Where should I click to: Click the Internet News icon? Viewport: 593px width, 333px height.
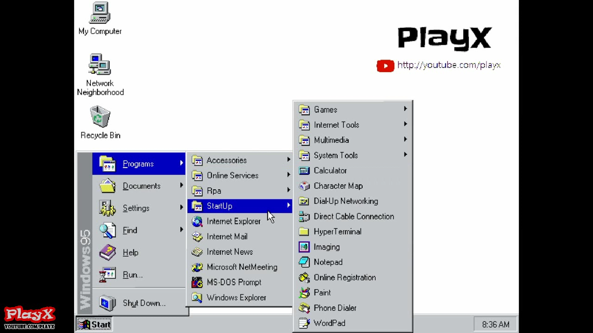[x=197, y=252]
